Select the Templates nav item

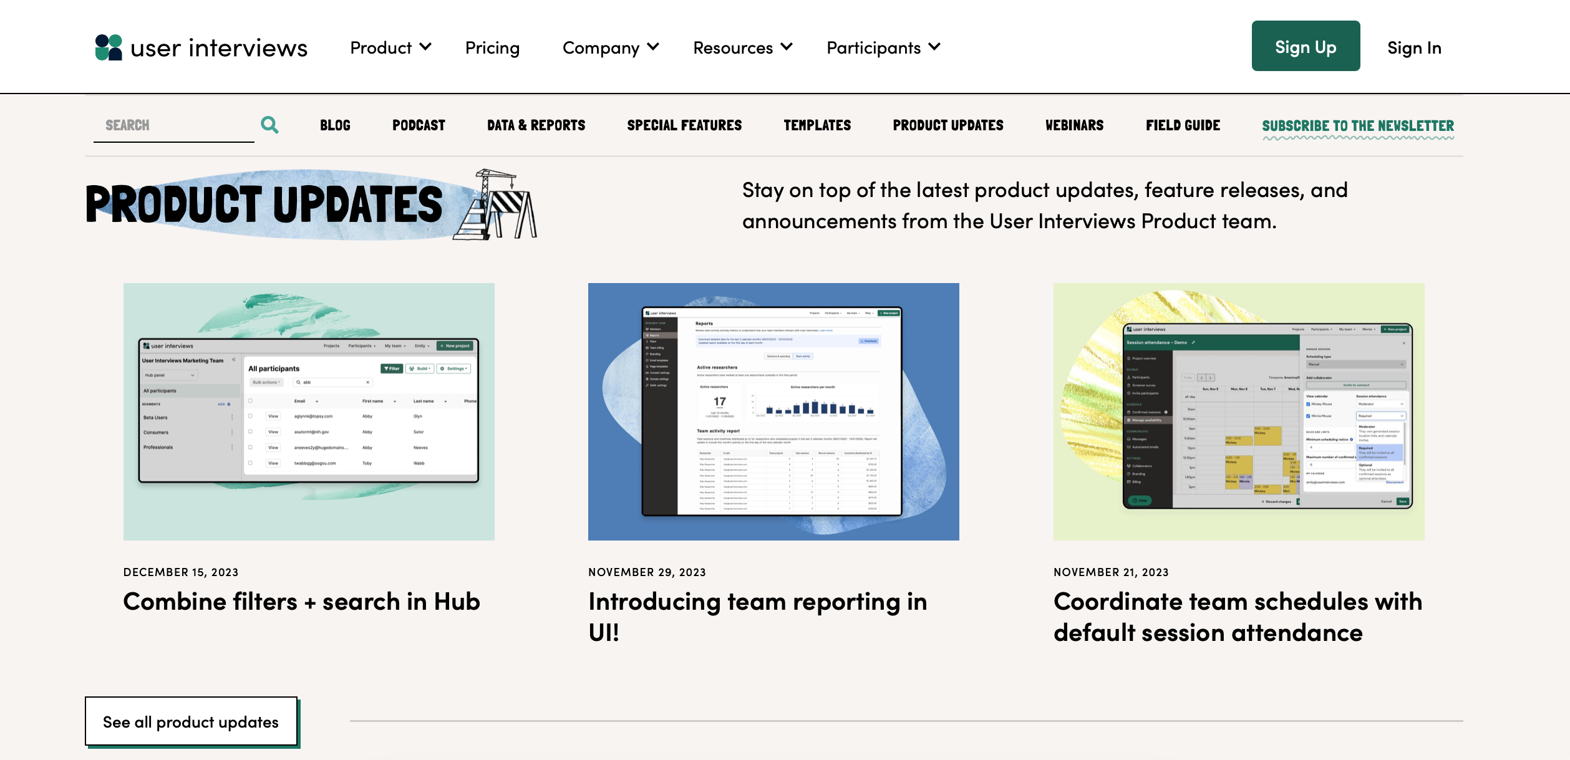coord(817,125)
